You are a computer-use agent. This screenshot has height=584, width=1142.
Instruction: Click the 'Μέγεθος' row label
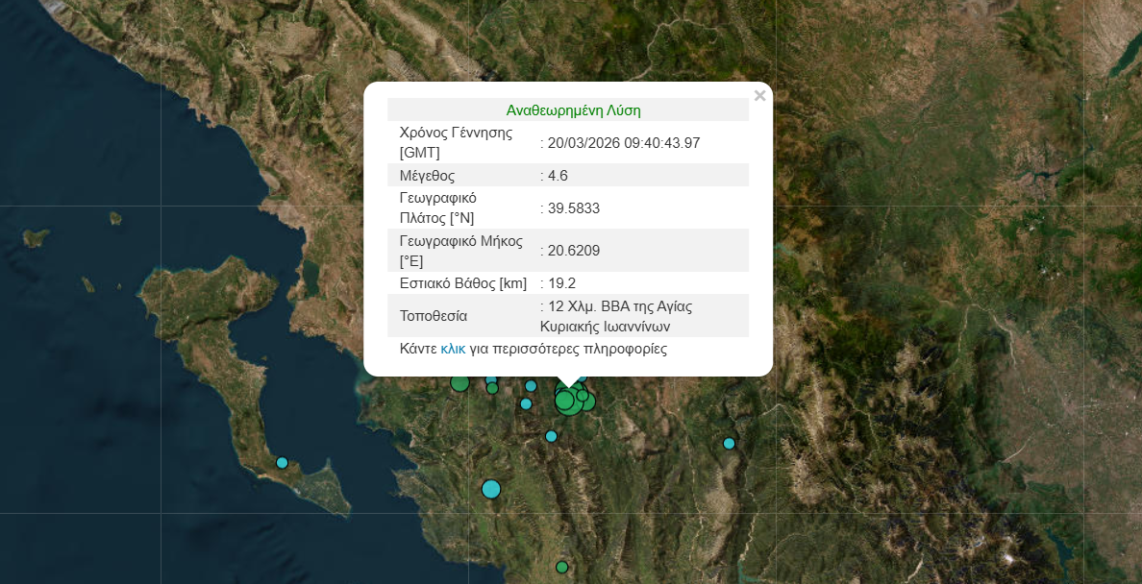tap(427, 176)
